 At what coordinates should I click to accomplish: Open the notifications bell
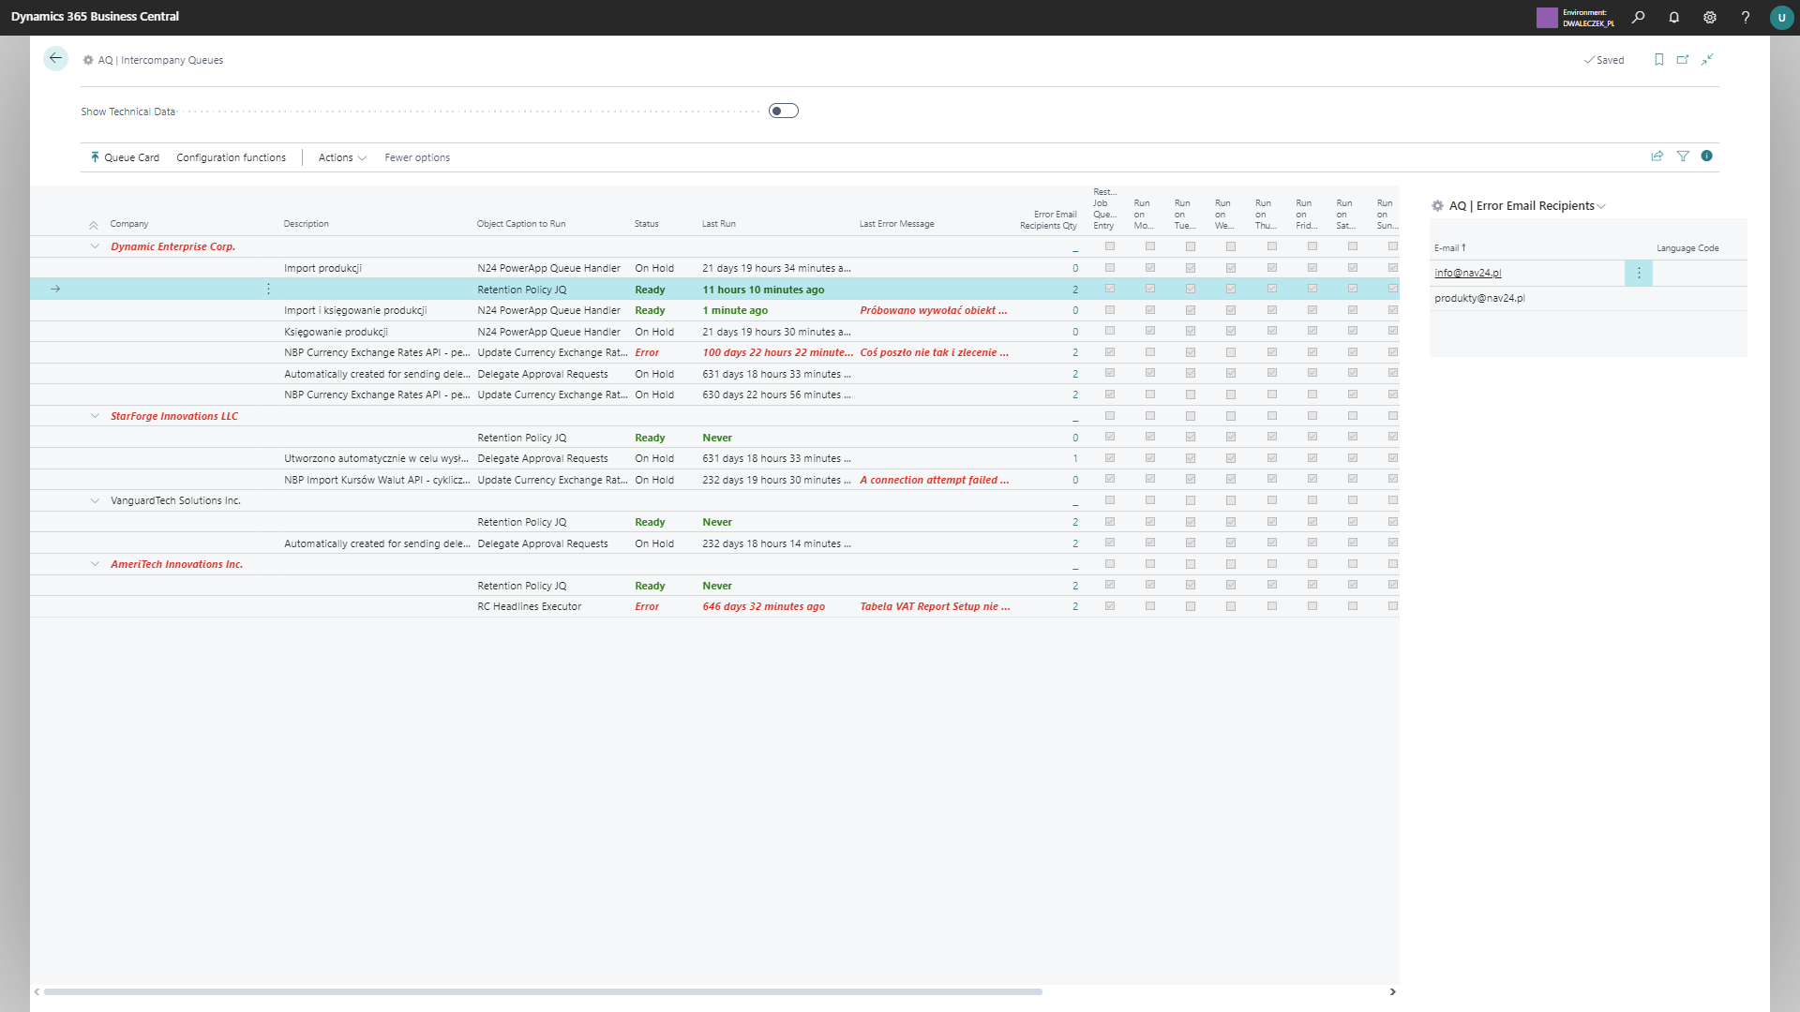click(x=1673, y=17)
